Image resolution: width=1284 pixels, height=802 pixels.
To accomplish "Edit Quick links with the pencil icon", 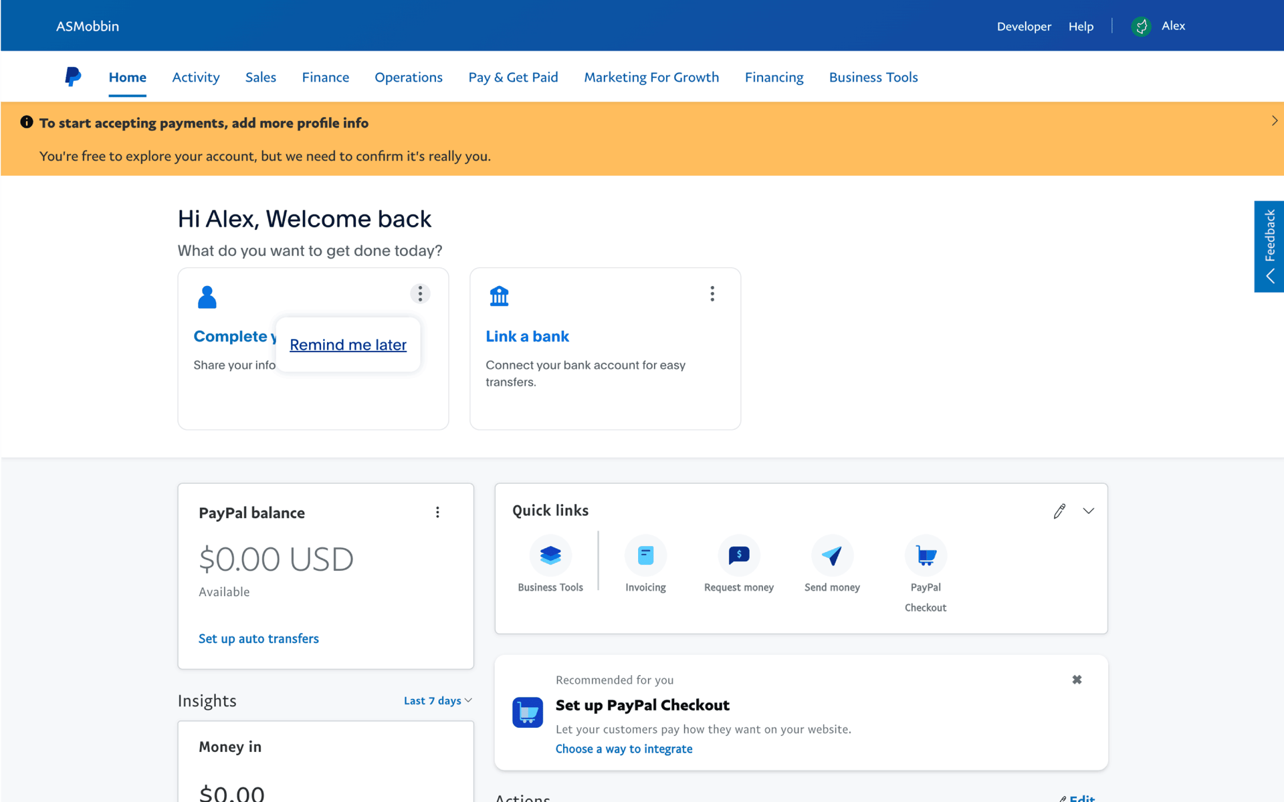I will [1059, 511].
